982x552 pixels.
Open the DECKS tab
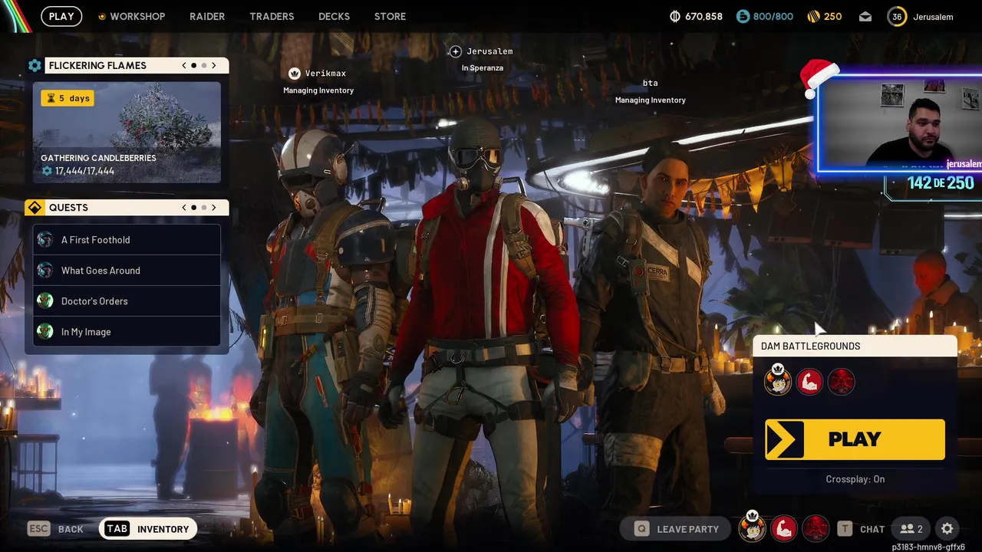pyautogui.click(x=334, y=16)
